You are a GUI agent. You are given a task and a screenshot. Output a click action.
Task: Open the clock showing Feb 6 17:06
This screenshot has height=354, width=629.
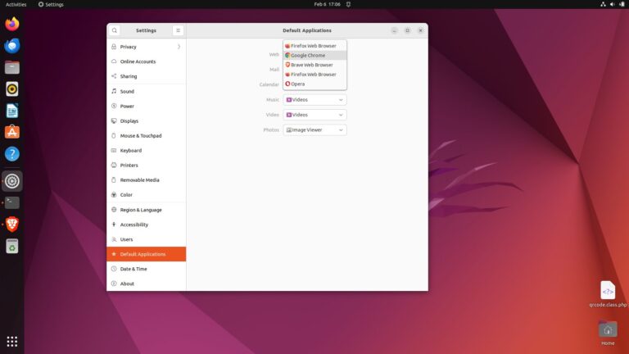pos(327,4)
